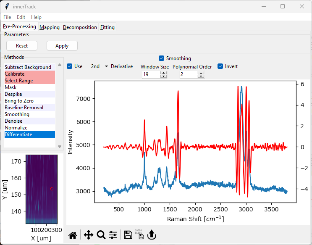Viewport: 312px width, 245px height.
Task: Switch to the Decomposition tab
Action: point(80,27)
